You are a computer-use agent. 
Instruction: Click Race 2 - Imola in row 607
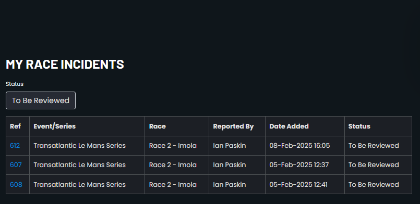tap(173, 165)
